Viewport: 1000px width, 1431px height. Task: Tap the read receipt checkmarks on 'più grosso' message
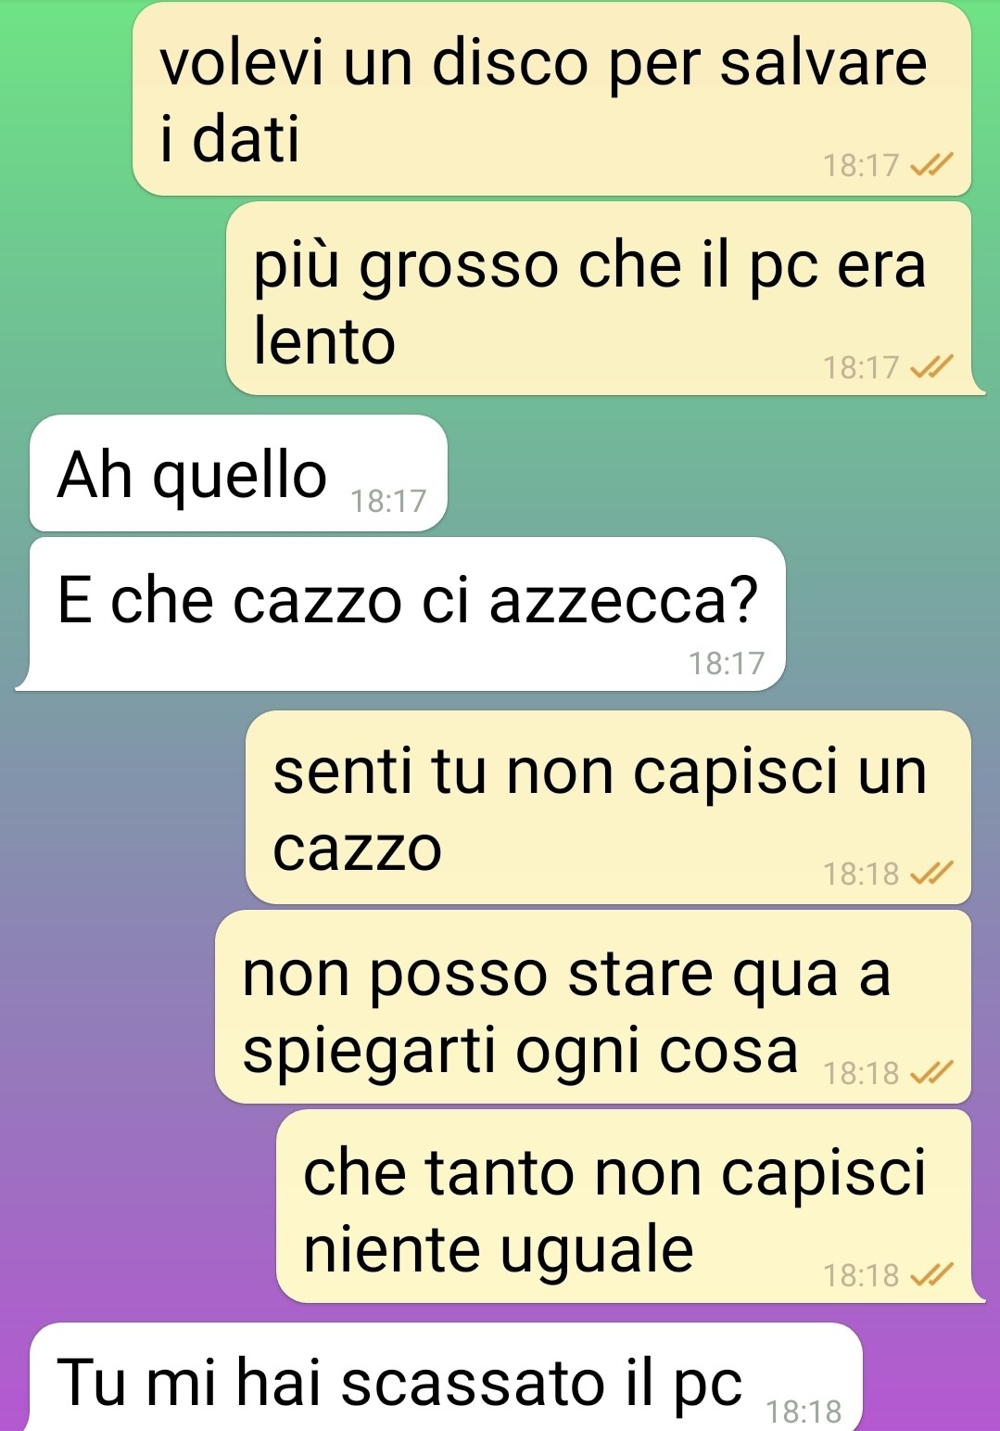click(x=931, y=368)
